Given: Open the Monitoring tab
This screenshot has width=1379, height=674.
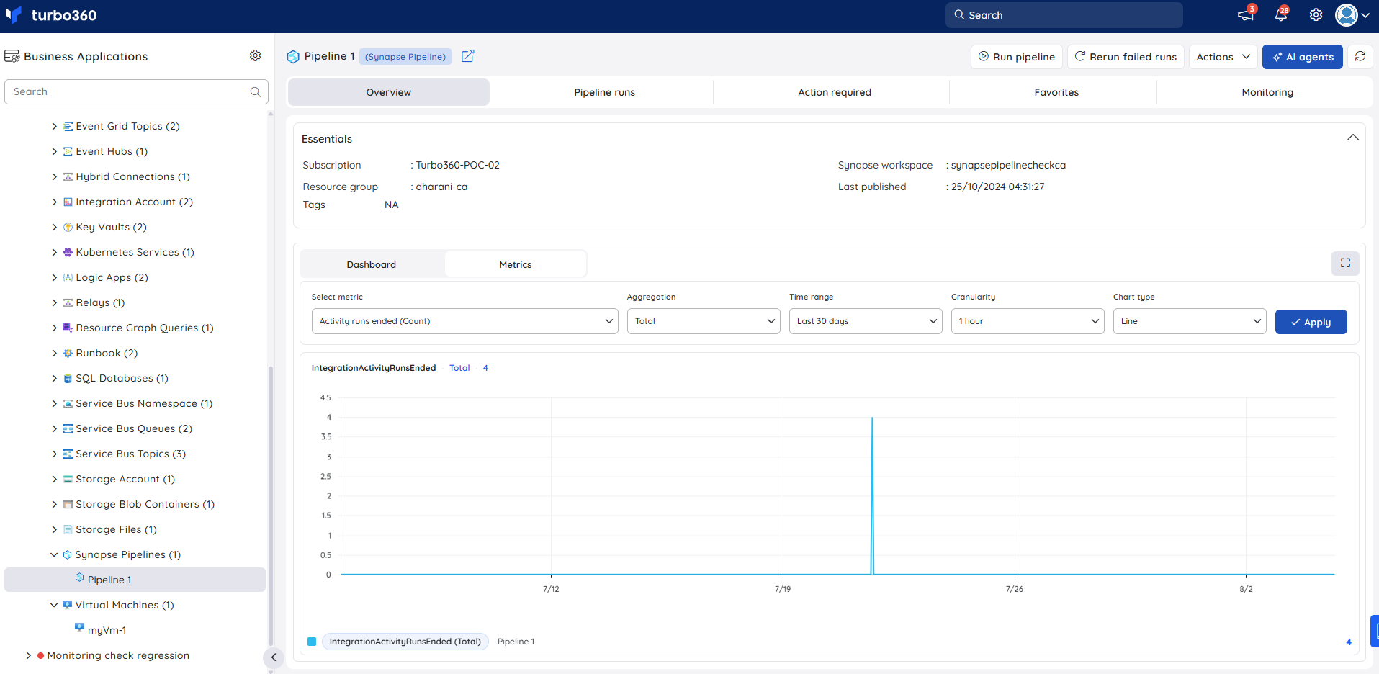Looking at the screenshot, I should [x=1267, y=92].
